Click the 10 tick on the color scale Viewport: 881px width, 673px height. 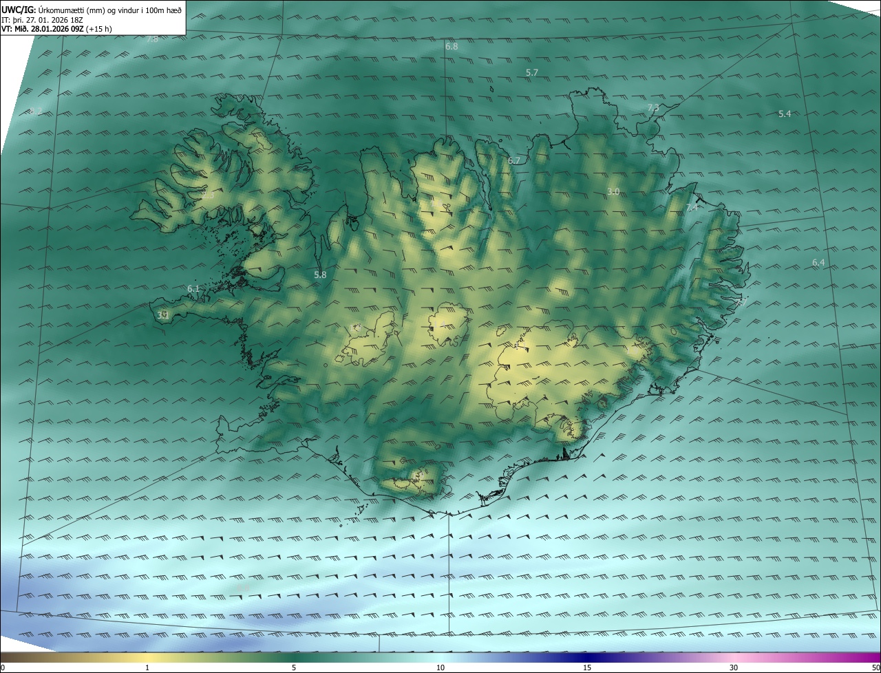[x=440, y=667]
